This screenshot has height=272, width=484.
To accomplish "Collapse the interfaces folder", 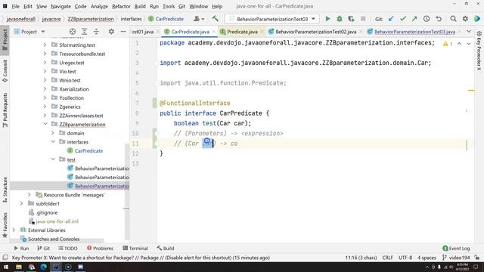I will pos(53,142).
